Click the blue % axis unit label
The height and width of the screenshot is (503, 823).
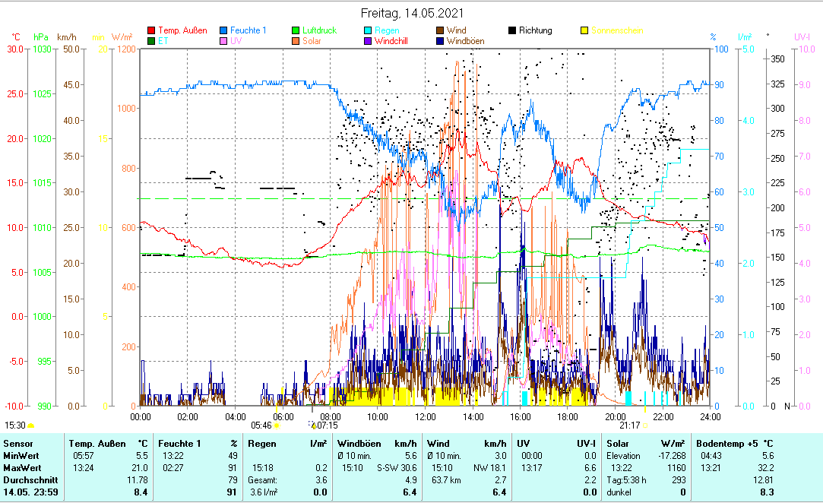[713, 37]
